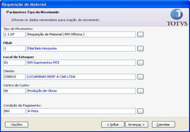Select the Produção de Obras field
The width and height of the screenshot is (190, 132).
click(81, 91)
